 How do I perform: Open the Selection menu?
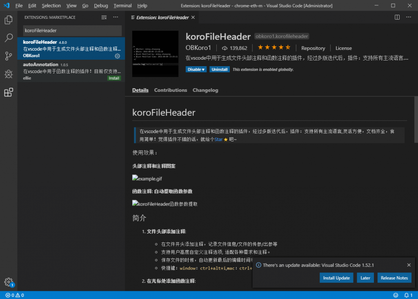click(x=51, y=6)
